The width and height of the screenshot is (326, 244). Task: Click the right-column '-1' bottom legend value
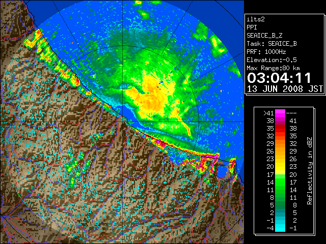[293, 228]
